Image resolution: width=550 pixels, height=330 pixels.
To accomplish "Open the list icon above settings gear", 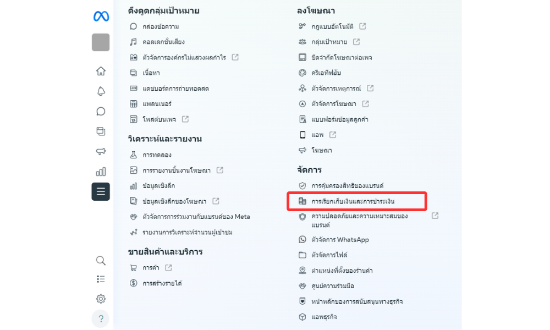I will [101, 279].
